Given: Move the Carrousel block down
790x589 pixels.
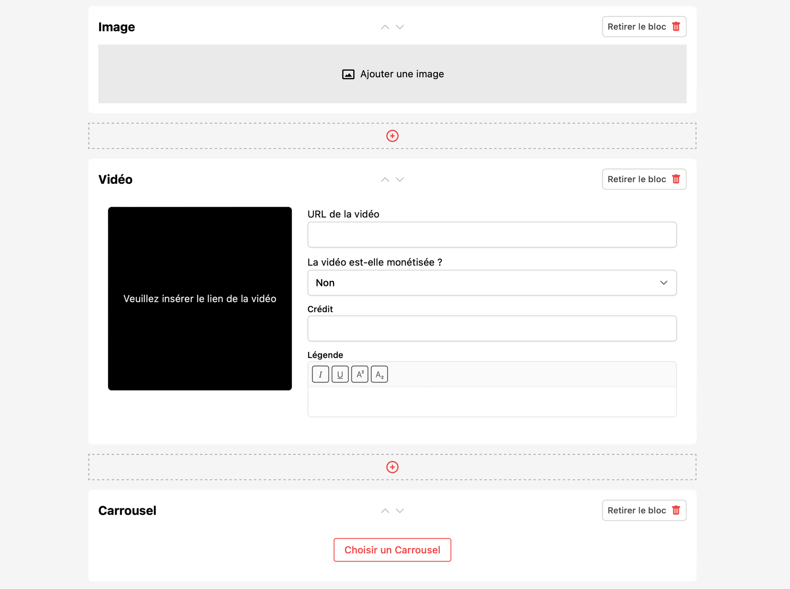Looking at the screenshot, I should (400, 511).
